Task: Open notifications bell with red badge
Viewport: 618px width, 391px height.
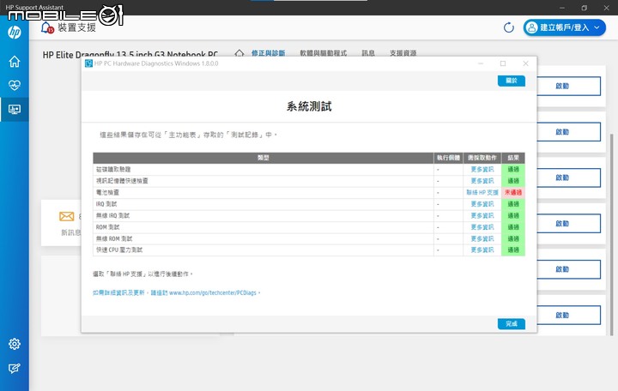Action: 47,27
